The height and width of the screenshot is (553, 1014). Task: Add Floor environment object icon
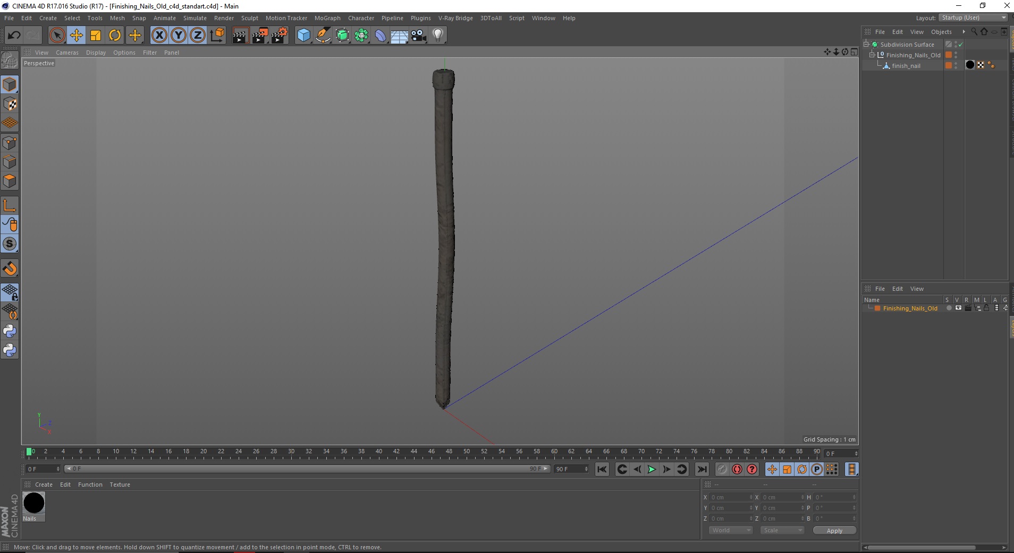(x=400, y=36)
